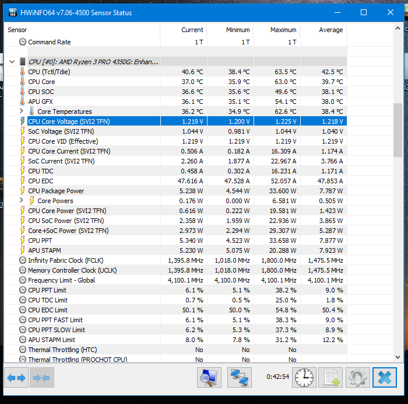Image resolution: width=408 pixels, height=404 pixels.
Task: Click the vertical scrollbar thumb
Action: [398, 130]
